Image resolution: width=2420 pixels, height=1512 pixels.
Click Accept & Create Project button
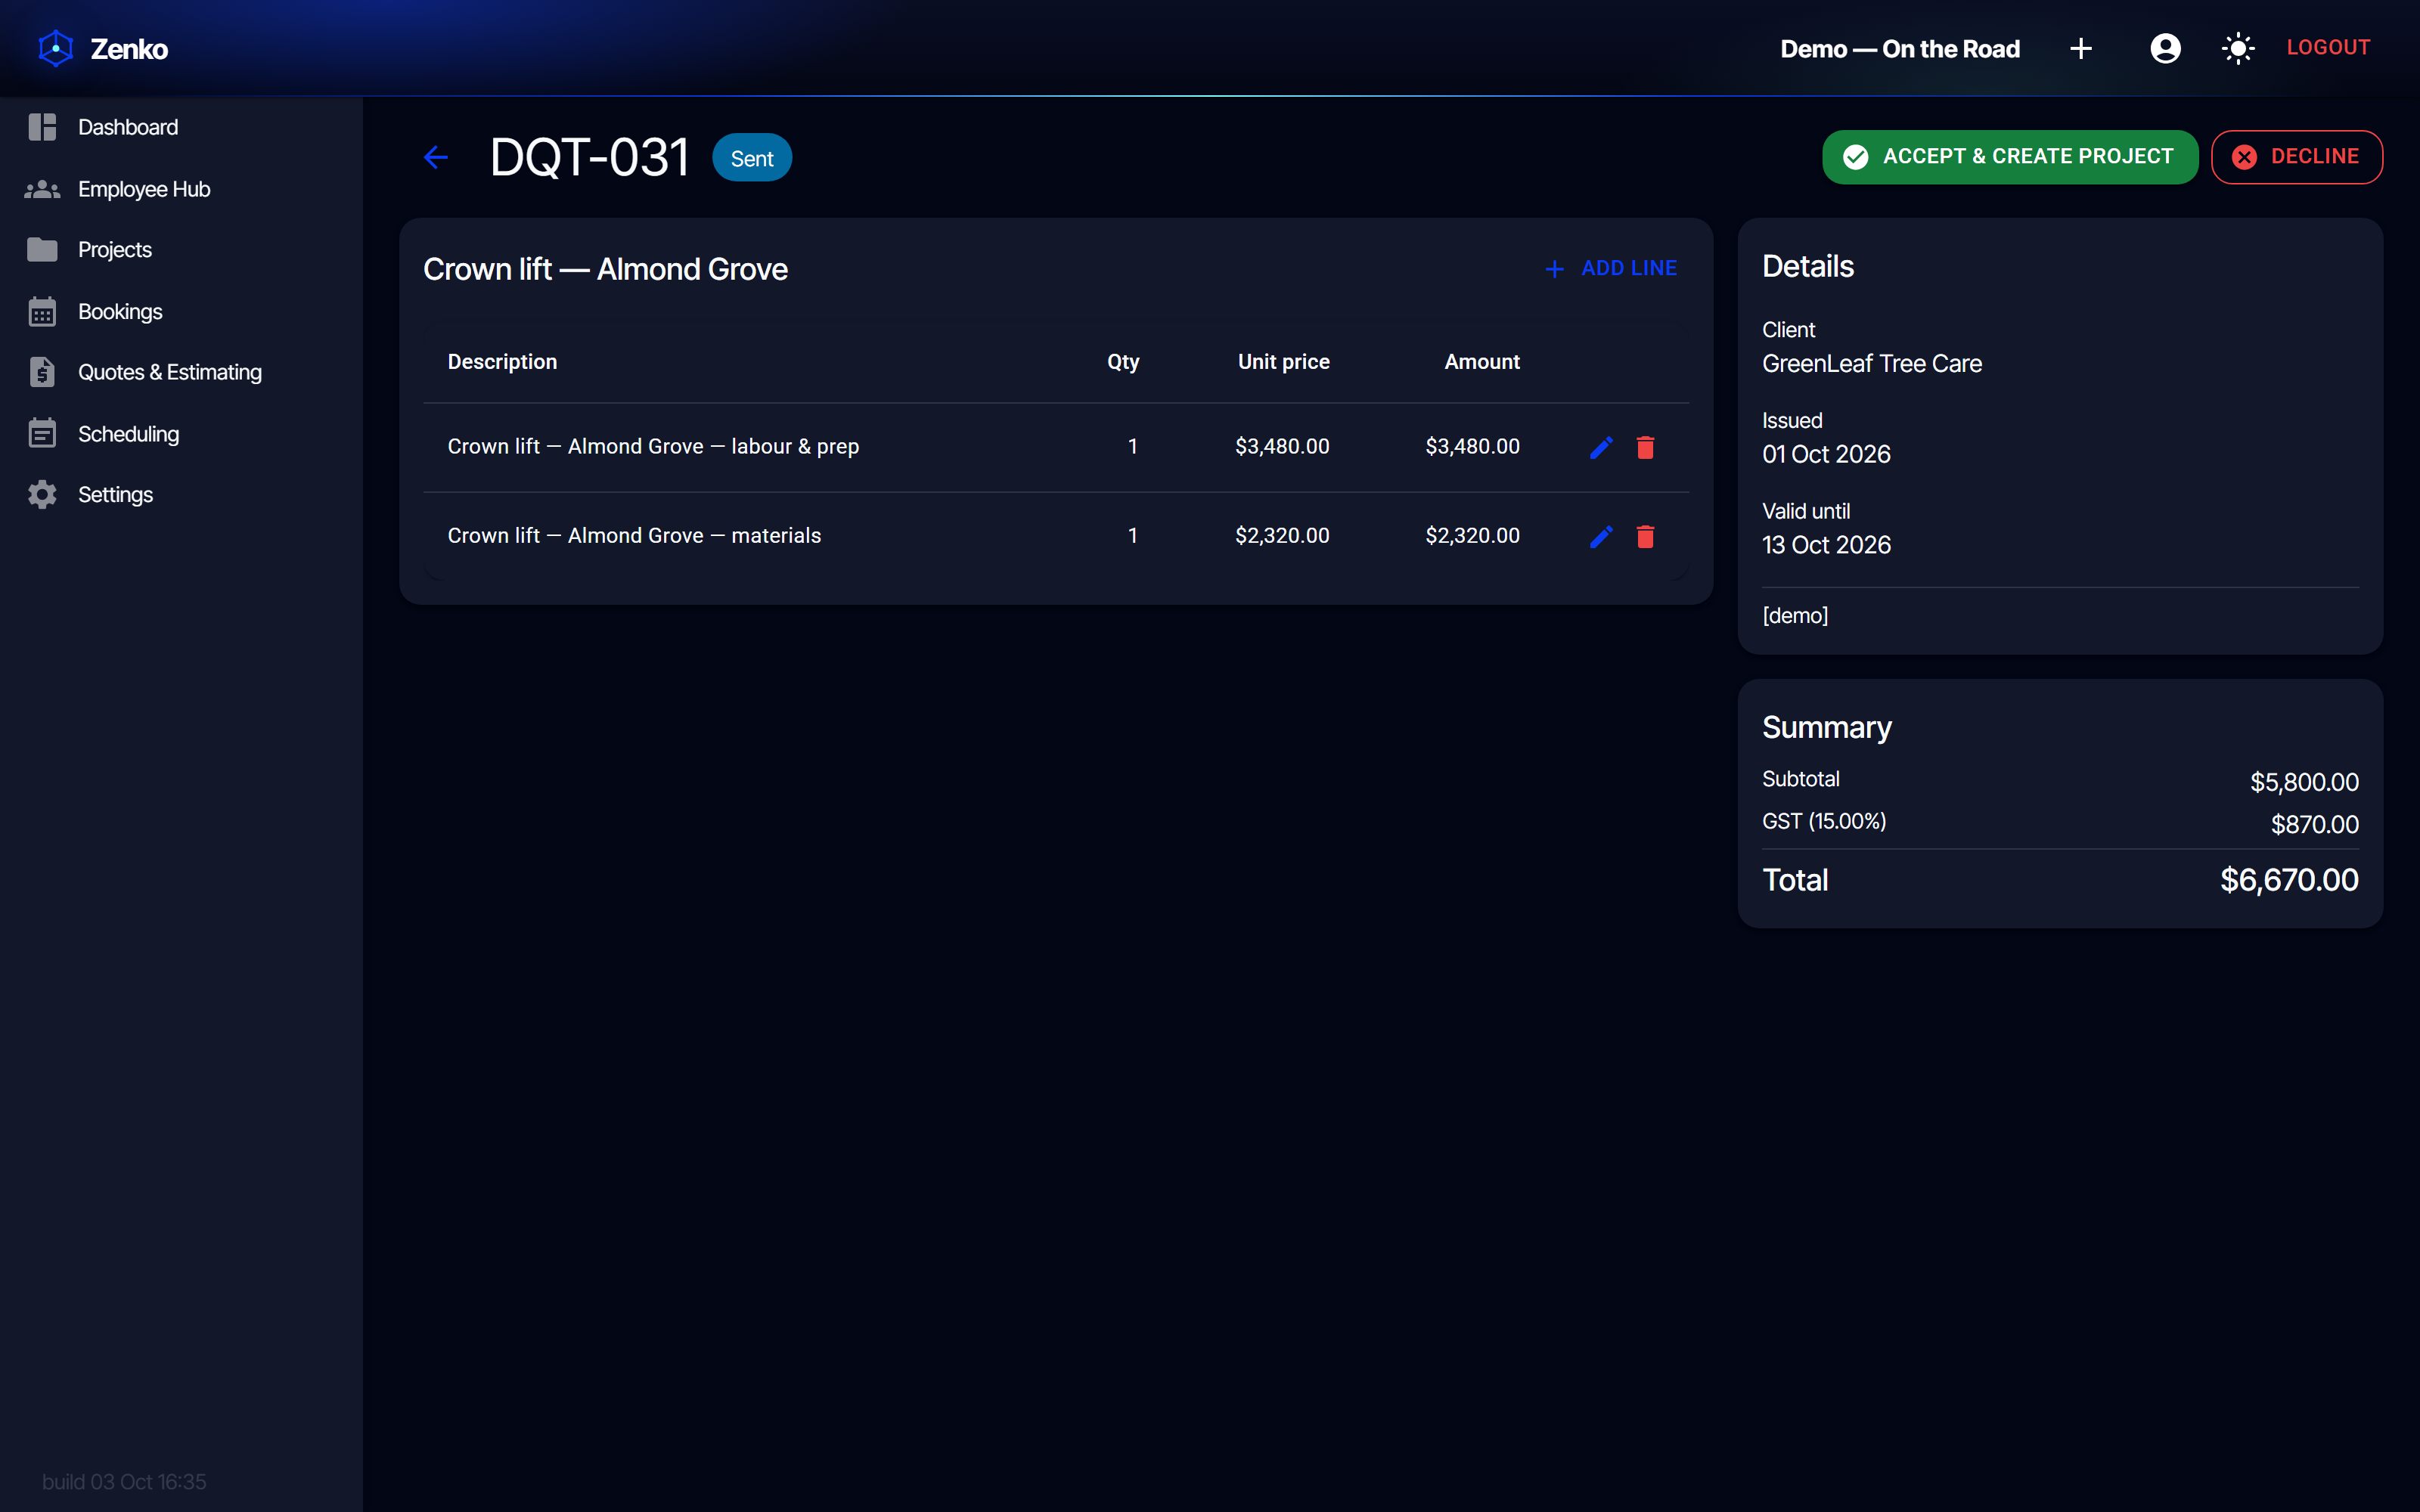point(2010,157)
